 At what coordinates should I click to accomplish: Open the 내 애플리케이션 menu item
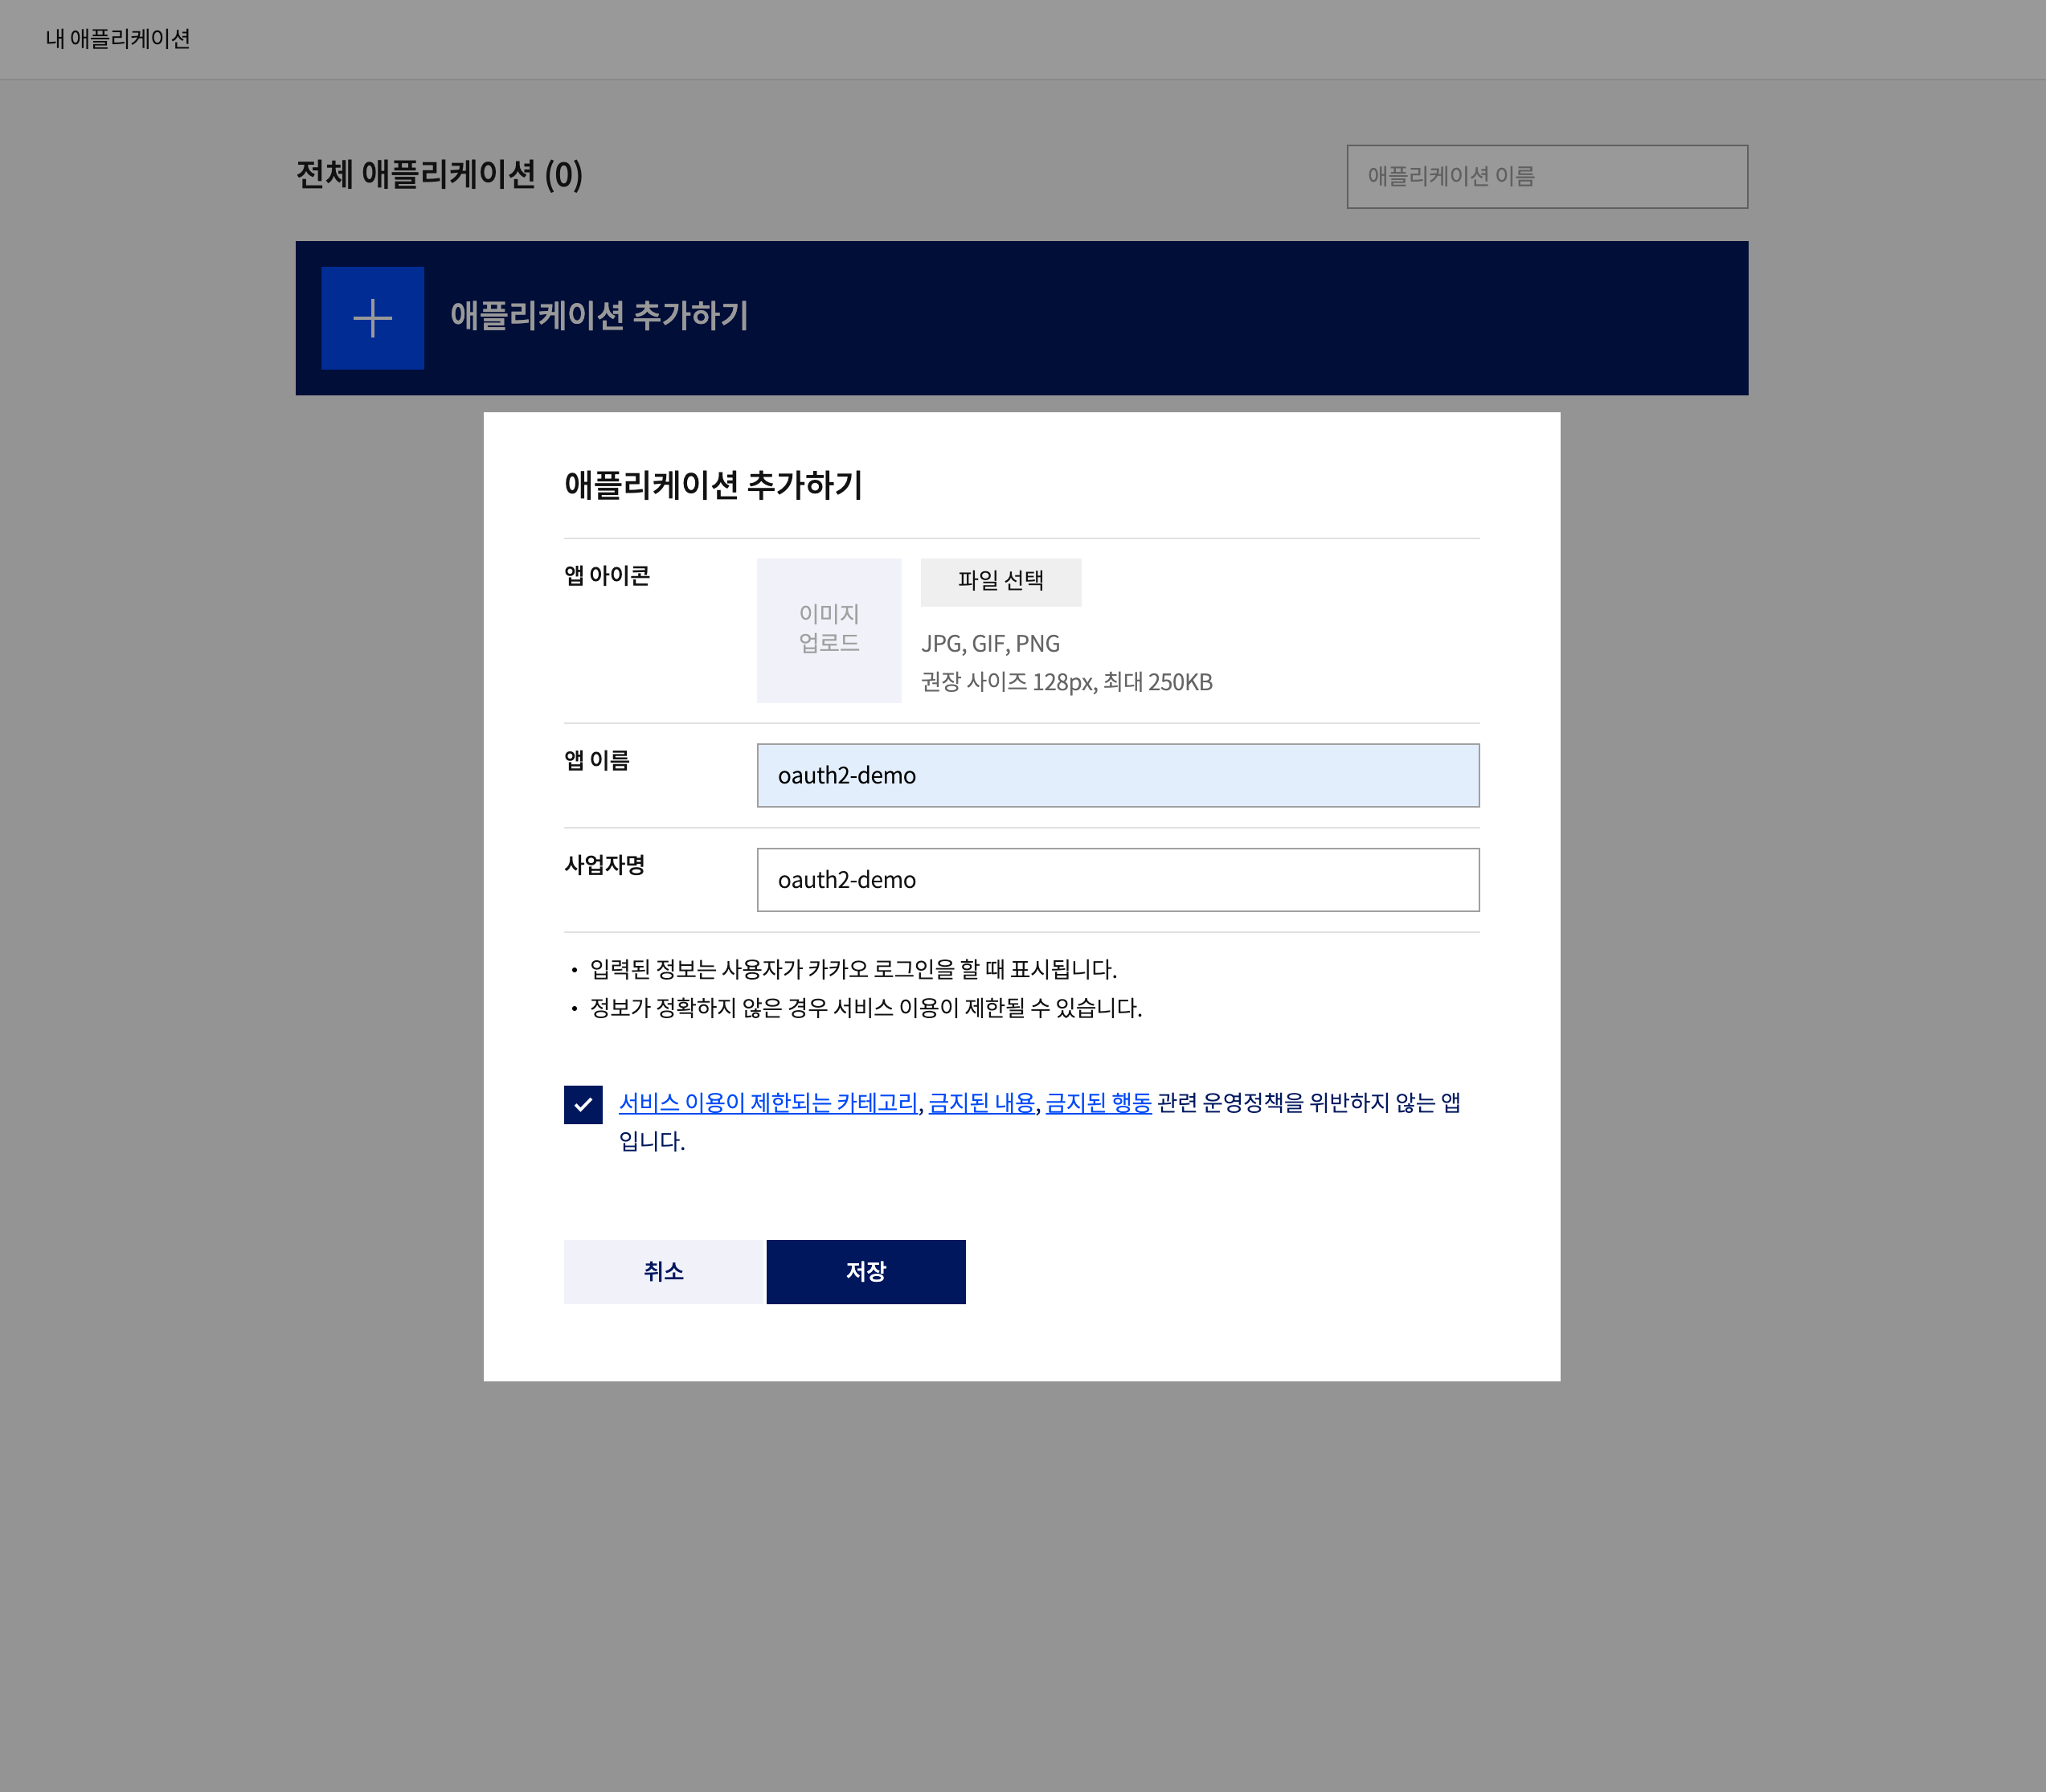(118, 39)
